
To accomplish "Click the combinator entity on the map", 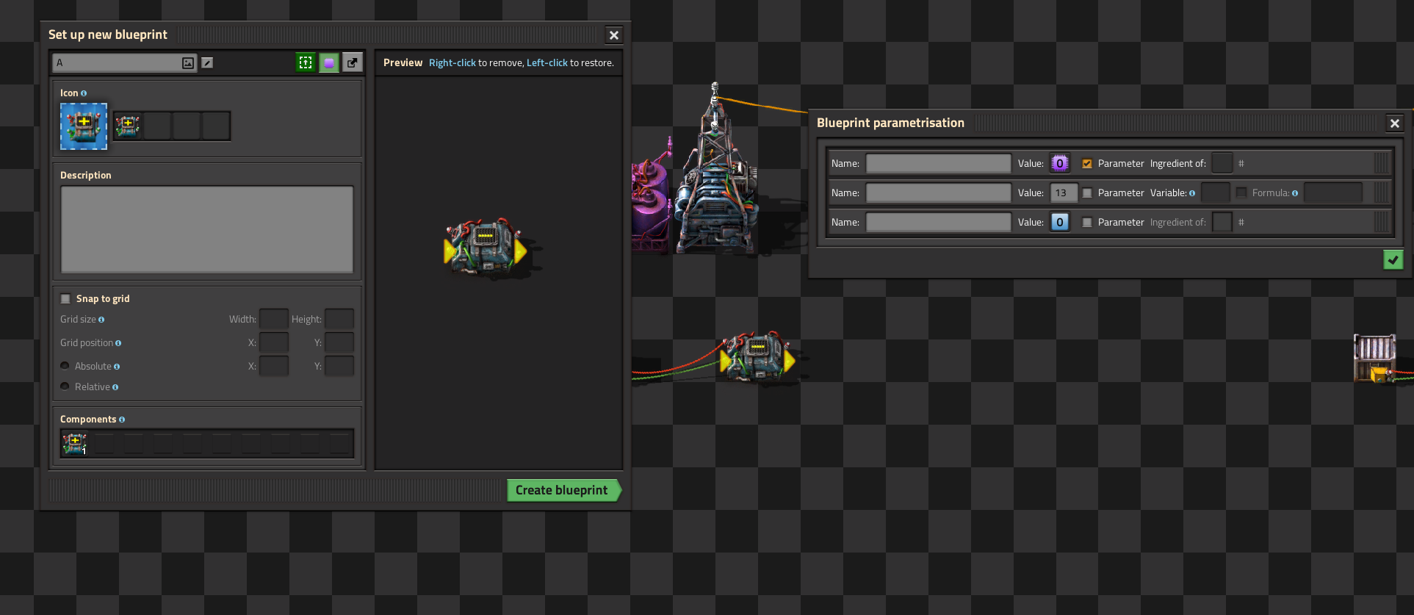I will (x=758, y=357).
